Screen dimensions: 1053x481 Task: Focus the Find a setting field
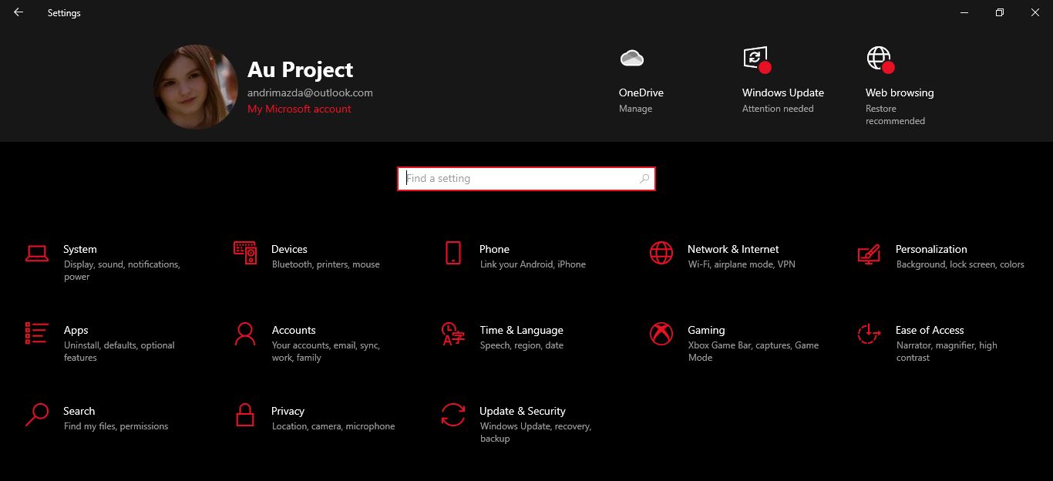526,179
